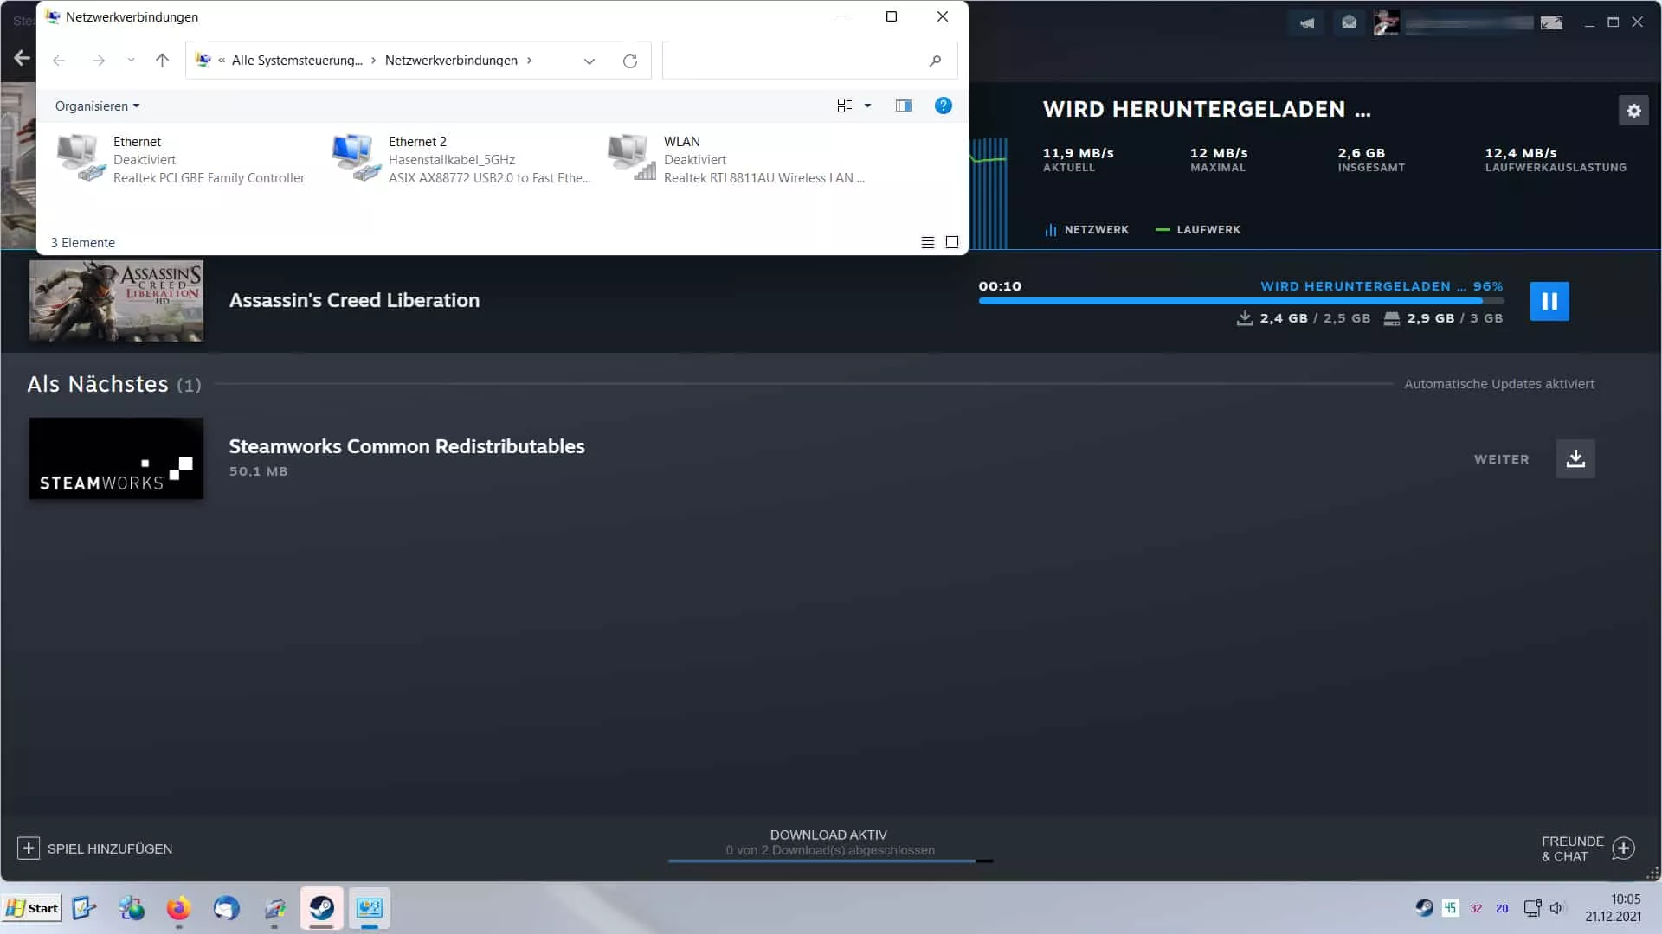
Task: Open Thunderbird from taskbar
Action: point(226,908)
